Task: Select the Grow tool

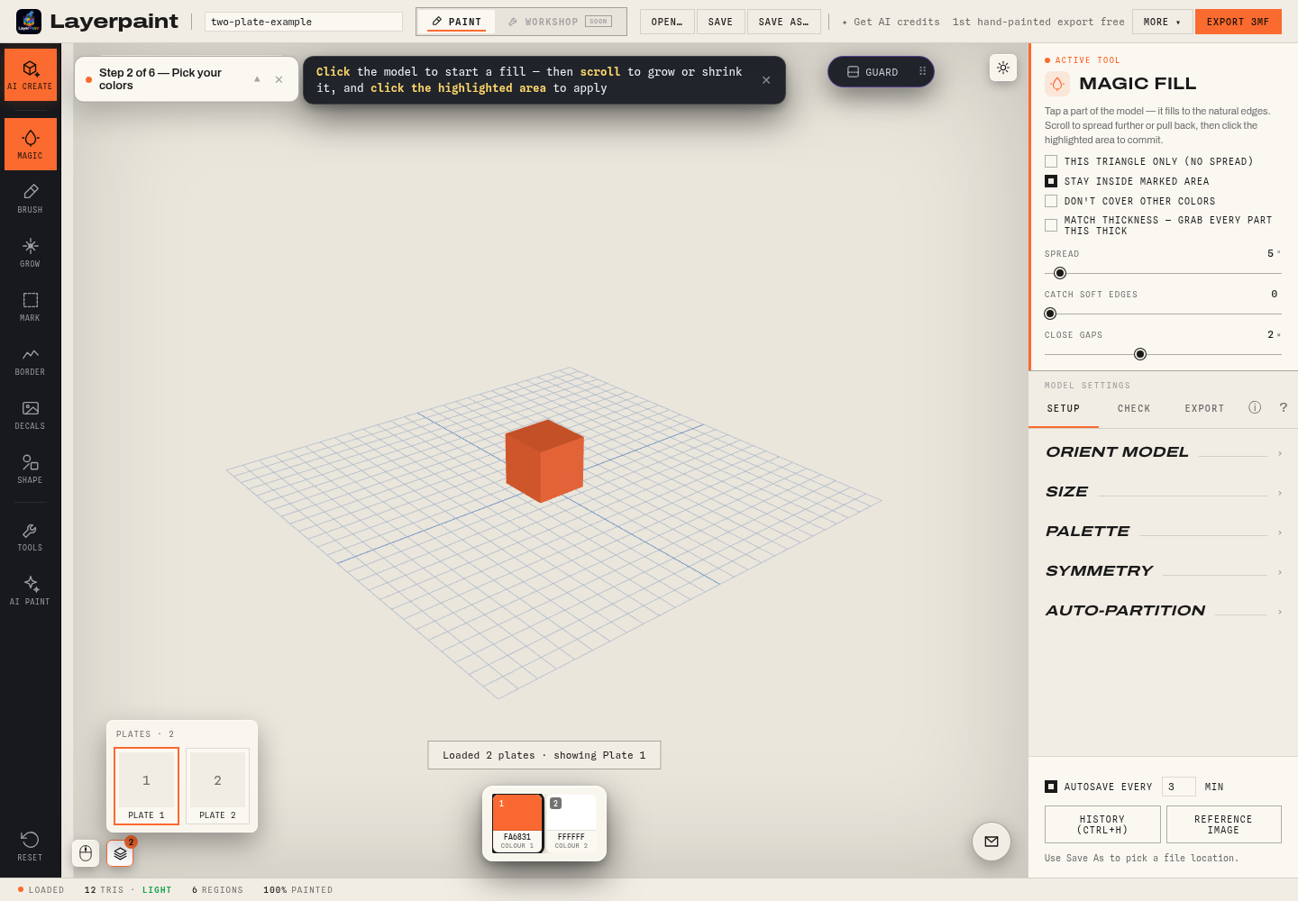Action: click(x=31, y=252)
